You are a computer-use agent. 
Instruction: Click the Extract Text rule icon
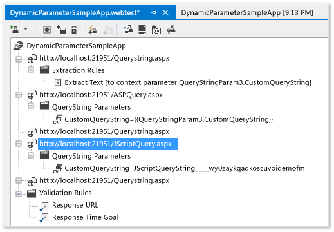point(58,82)
